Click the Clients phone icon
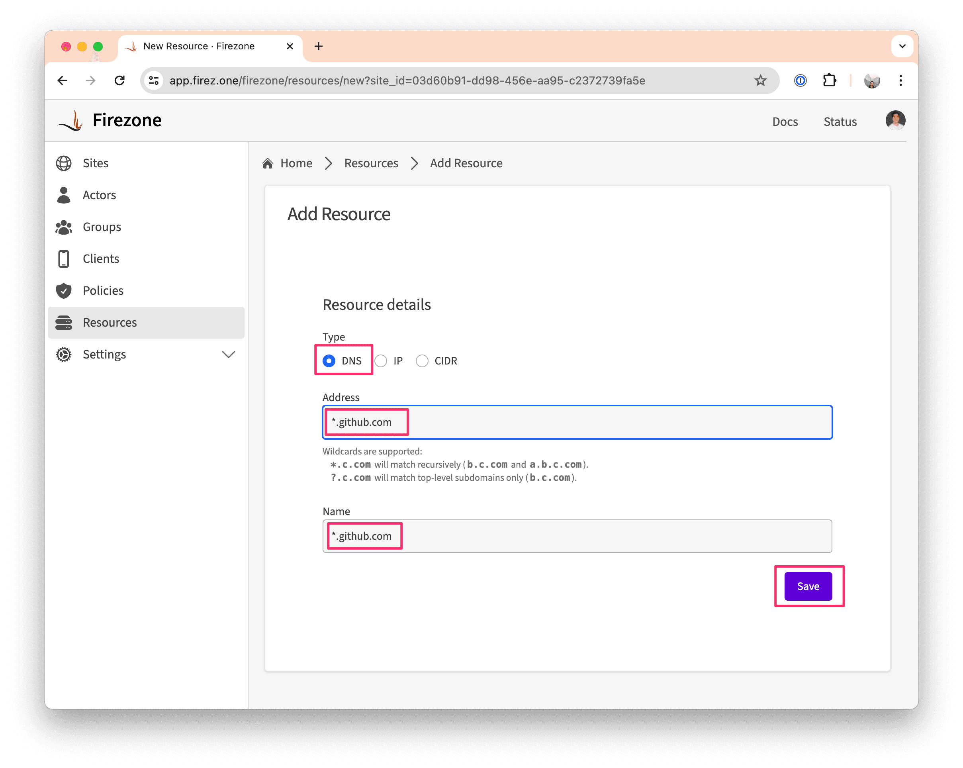 coord(64,259)
